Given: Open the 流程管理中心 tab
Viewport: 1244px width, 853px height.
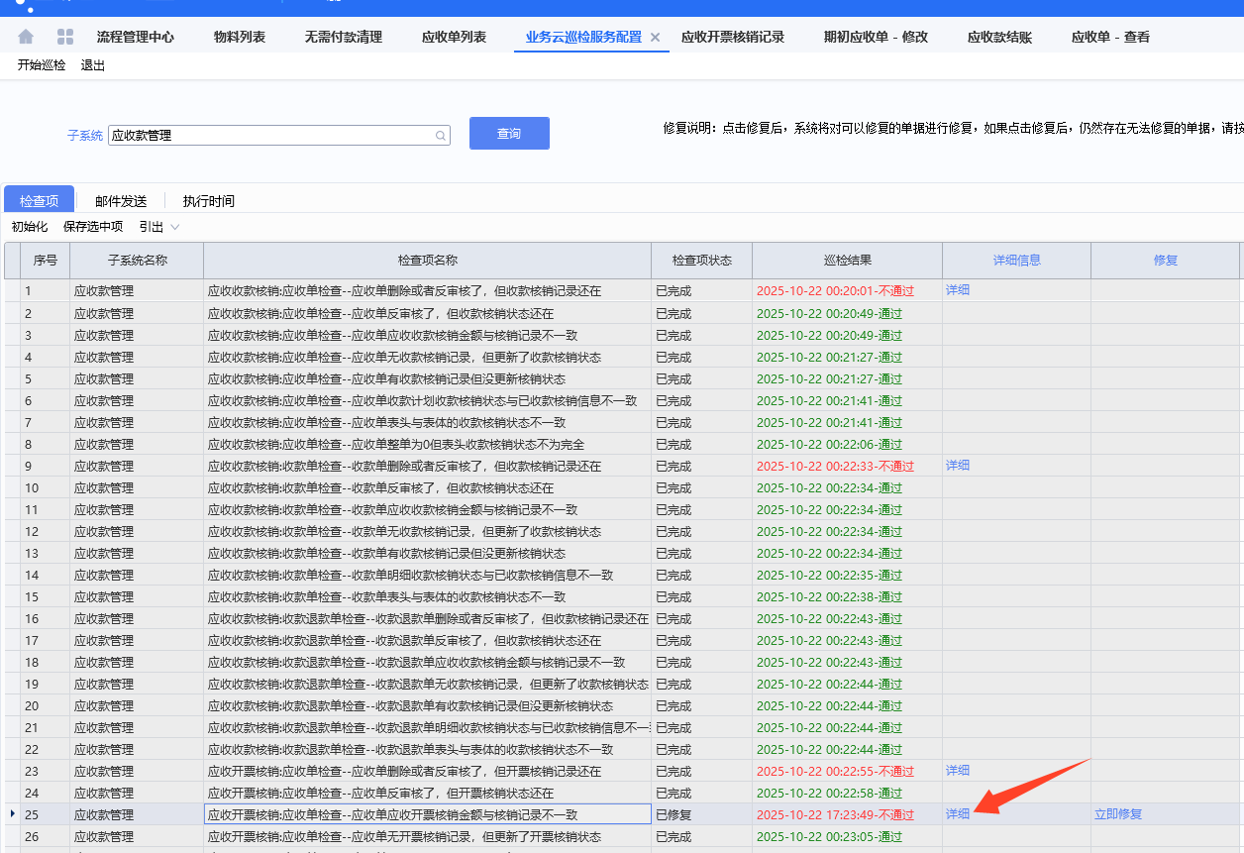Looking at the screenshot, I should (136, 38).
